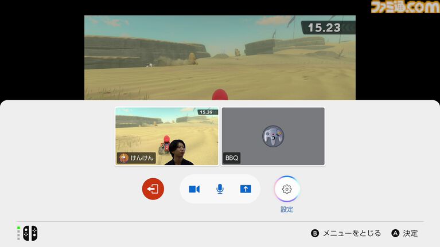Select the けんけん gameplay thumbnail
The height and width of the screenshot is (247, 440).
pyautogui.click(x=167, y=136)
